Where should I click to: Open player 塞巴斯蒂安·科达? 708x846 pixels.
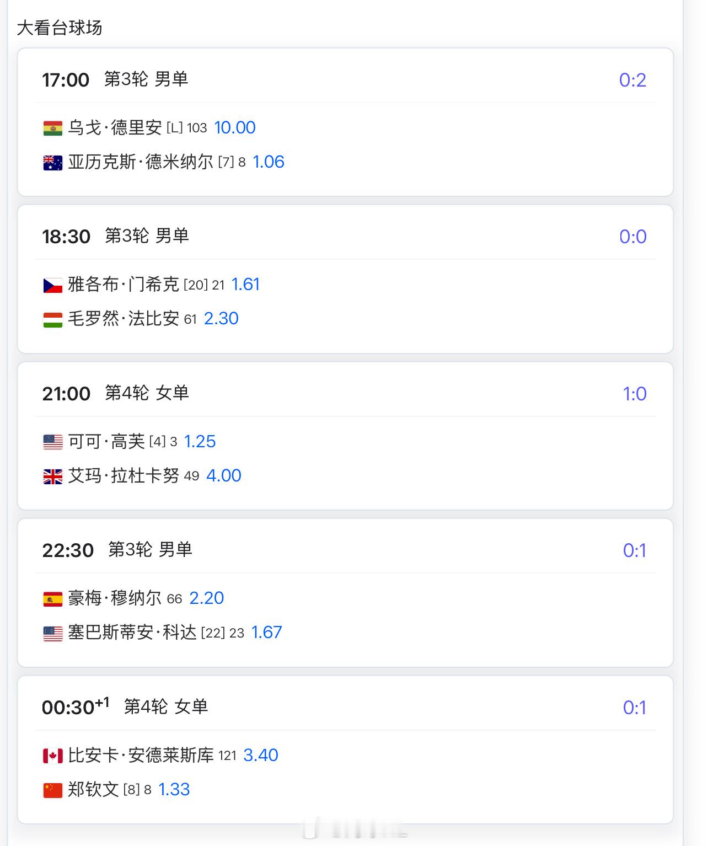tap(132, 632)
